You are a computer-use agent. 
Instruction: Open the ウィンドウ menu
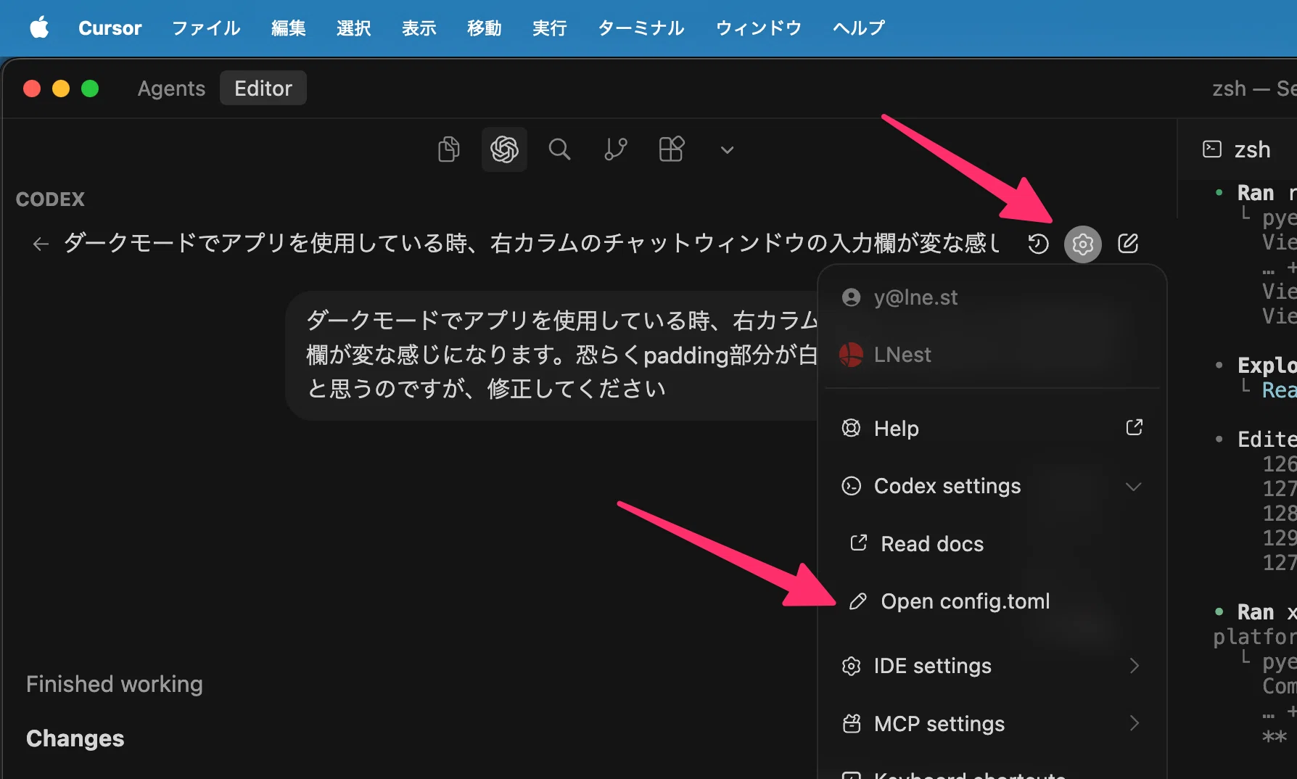coord(759,28)
